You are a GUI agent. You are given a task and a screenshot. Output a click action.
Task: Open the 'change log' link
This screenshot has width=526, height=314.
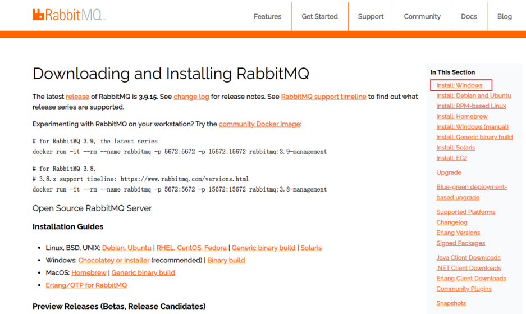191,97
